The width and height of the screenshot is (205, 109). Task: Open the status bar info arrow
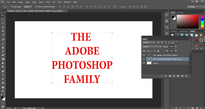43,108
